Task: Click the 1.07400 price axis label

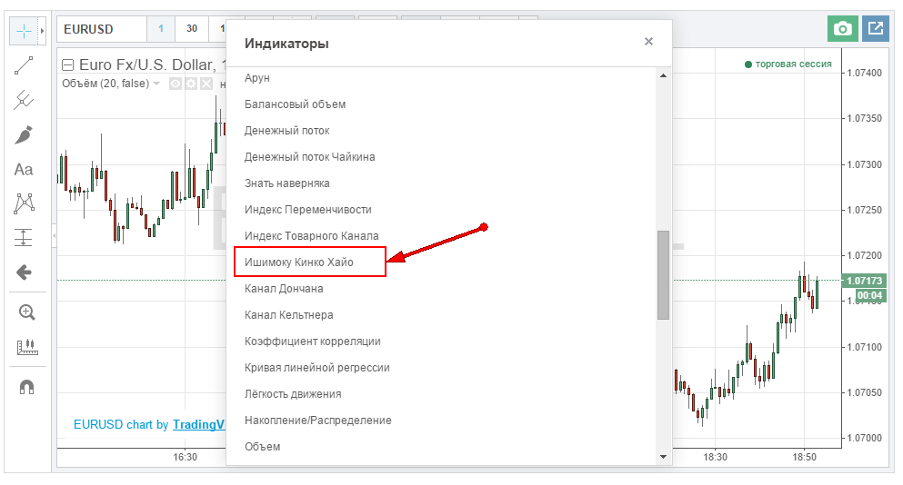Action: [x=864, y=73]
